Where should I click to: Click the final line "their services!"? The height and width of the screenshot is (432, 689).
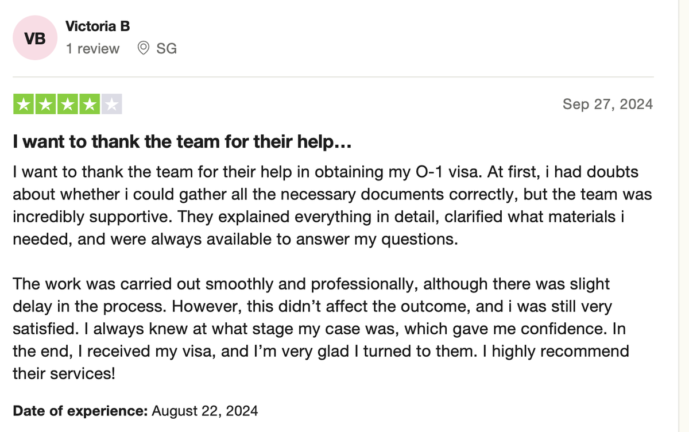64,374
